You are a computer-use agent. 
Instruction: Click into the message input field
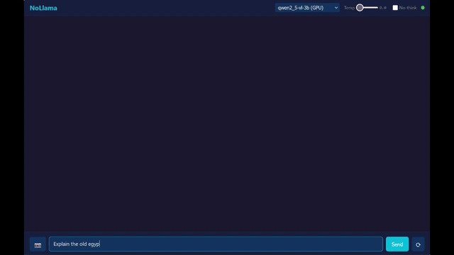[x=216, y=244]
